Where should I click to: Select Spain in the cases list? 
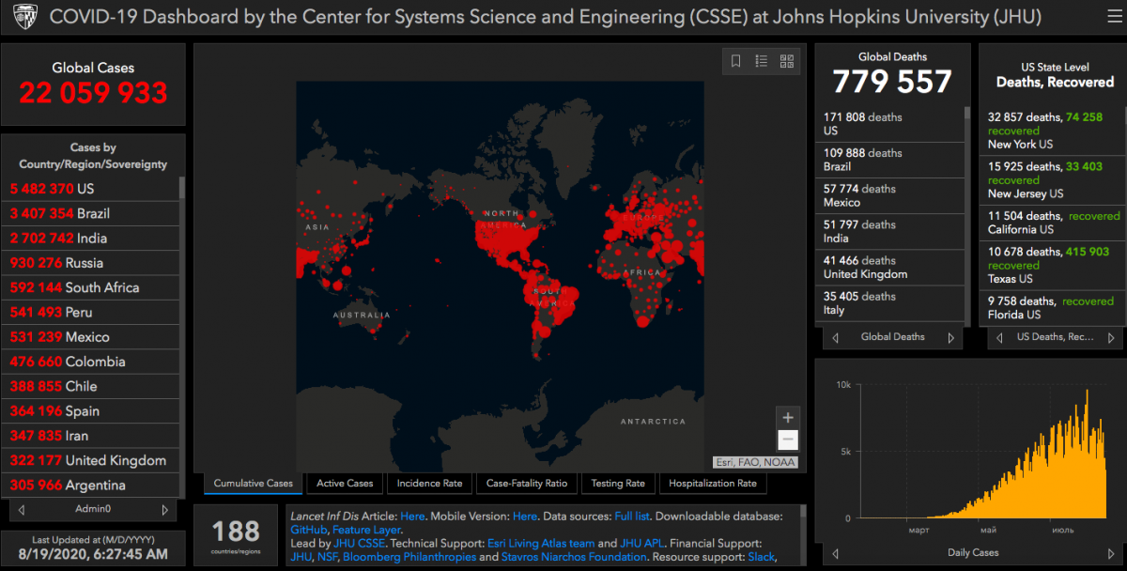click(91, 411)
